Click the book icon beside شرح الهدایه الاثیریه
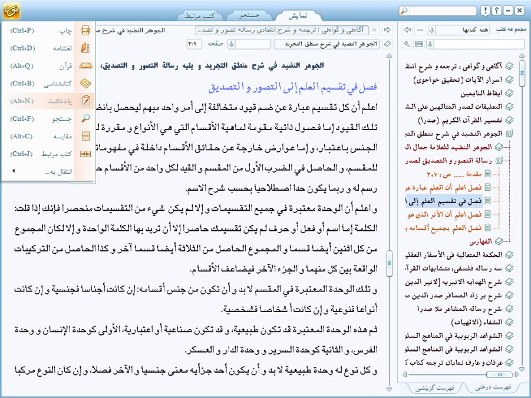The width and height of the screenshot is (531, 398). 509,282
